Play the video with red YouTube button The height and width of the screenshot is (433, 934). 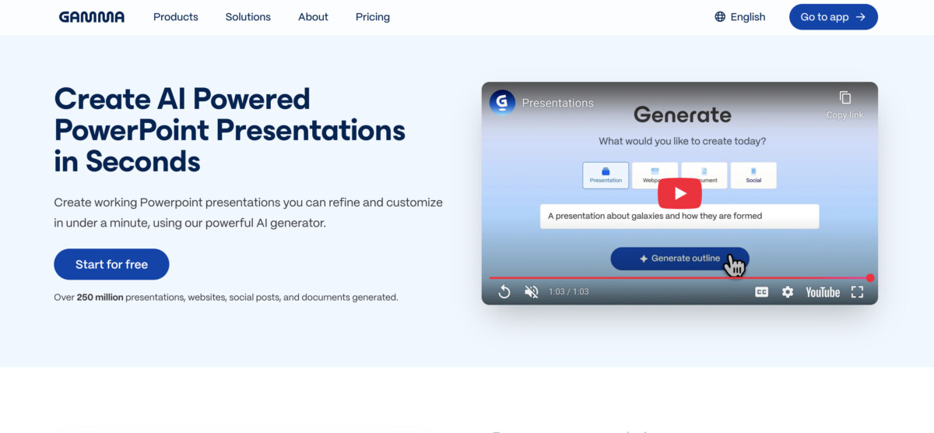click(x=679, y=193)
